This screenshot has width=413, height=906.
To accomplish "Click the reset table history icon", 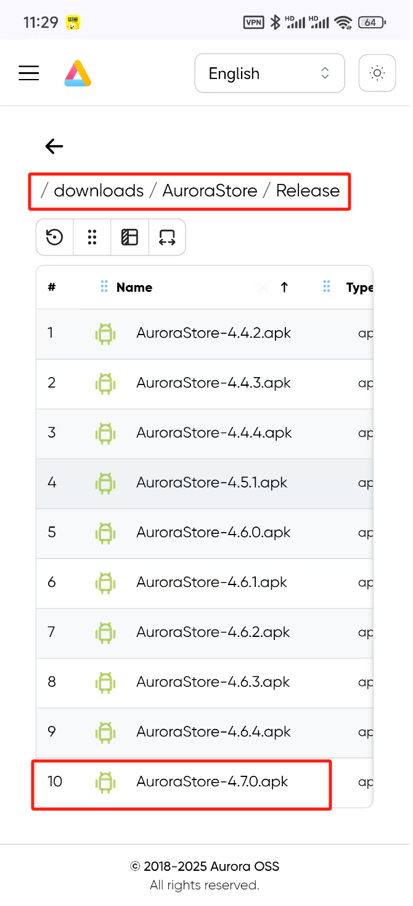I will [55, 237].
